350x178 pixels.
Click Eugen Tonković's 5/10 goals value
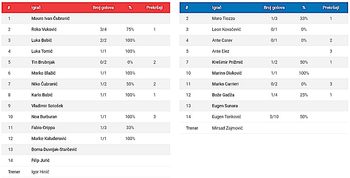pyautogui.click(x=274, y=117)
